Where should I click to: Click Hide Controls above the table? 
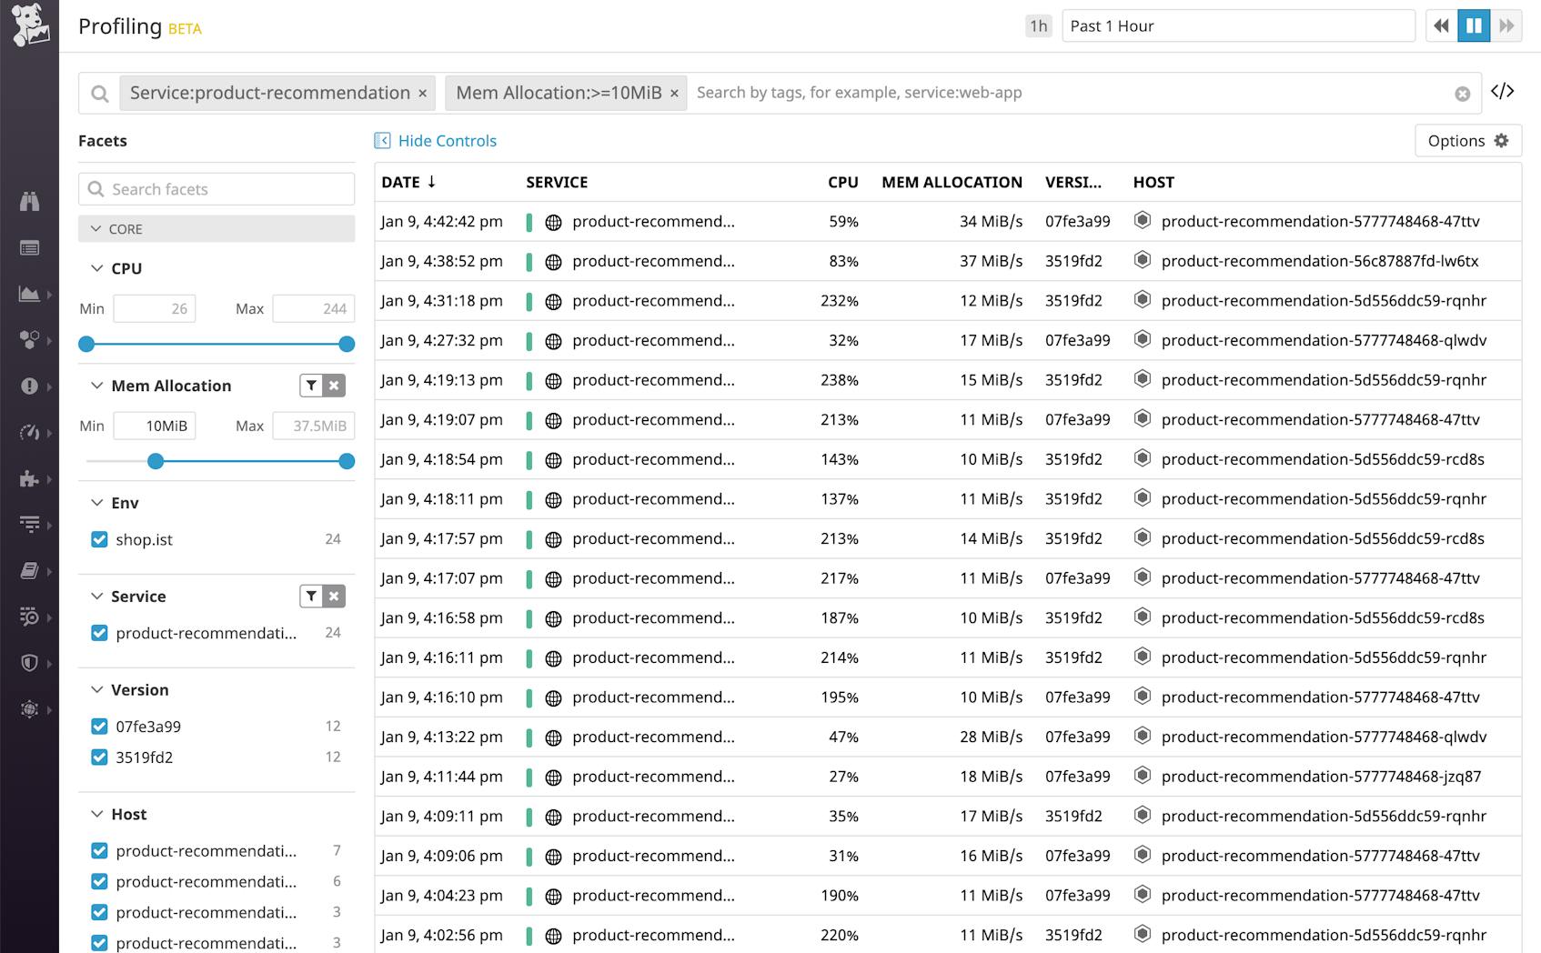coord(445,140)
